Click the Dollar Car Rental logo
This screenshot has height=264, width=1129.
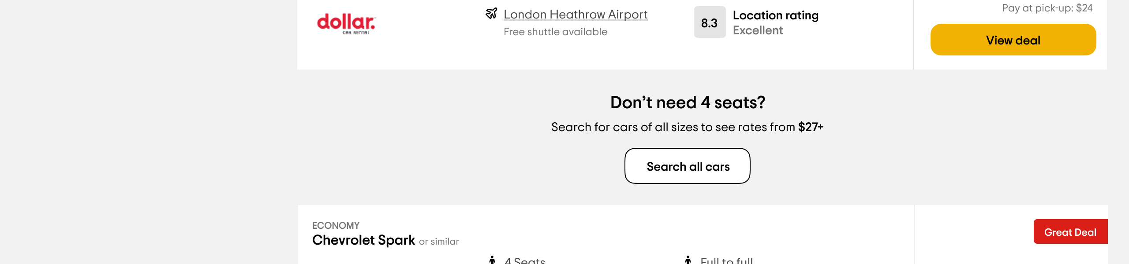[346, 24]
